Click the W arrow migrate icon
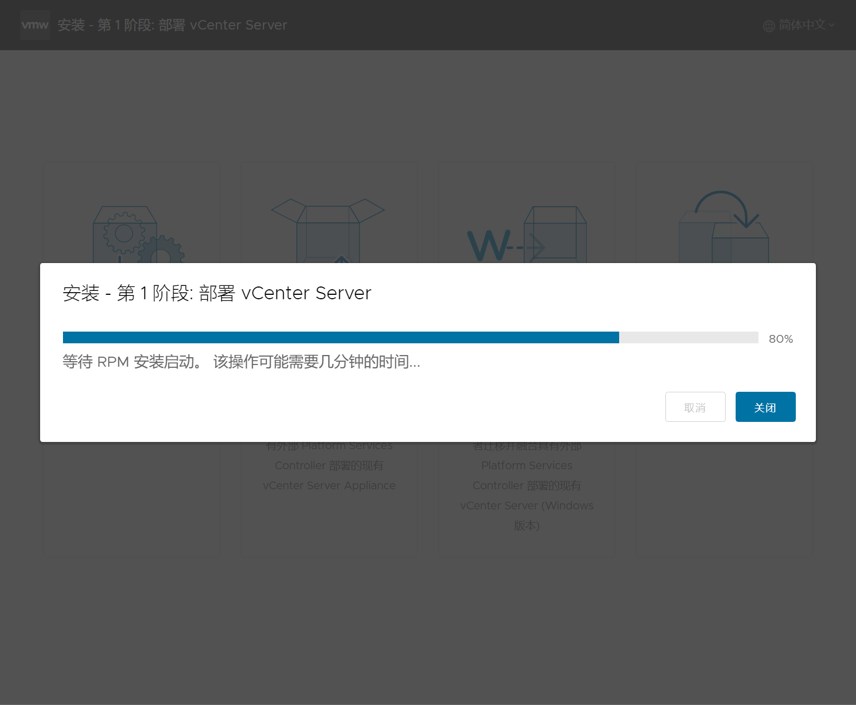 527,234
